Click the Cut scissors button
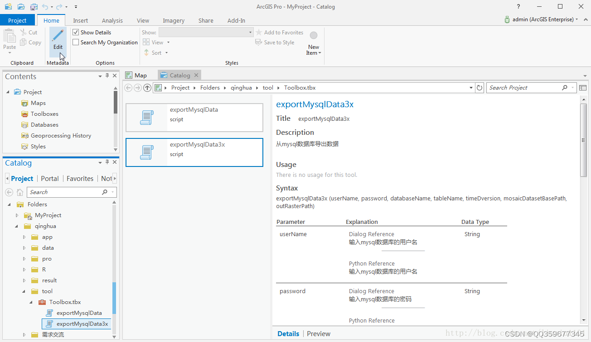Viewport: 591px width, 342px height. coord(29,33)
